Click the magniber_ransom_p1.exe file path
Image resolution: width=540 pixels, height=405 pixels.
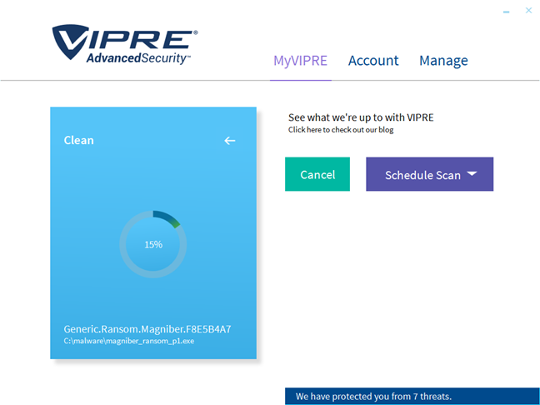[128, 342]
